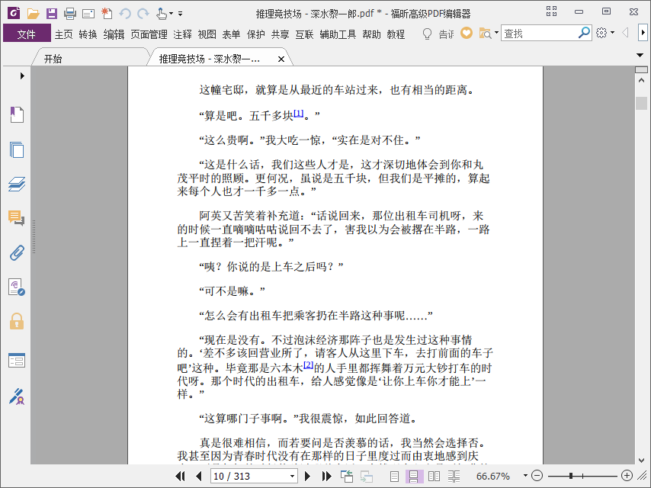Redo the last action
This screenshot has height=488, width=651.
click(143, 14)
